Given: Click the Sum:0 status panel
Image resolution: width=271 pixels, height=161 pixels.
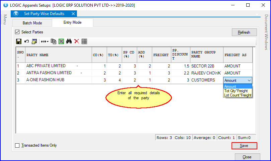Looking at the screenshot, I should [246, 138].
